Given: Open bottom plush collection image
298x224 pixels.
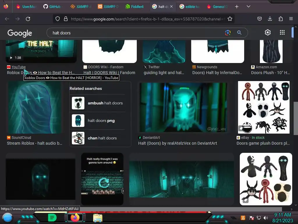Looking at the screenshot, I should (266, 179).
